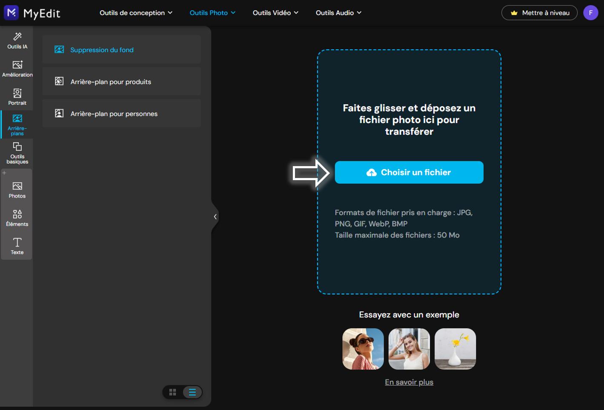
Task: Select the Outils Photo menu
Action: point(212,13)
